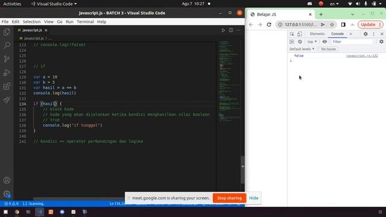Screen dimensions: 386x217
Task: Open the Terminal menu
Action: point(85,22)
